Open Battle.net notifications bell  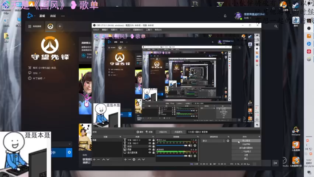pos(225,16)
